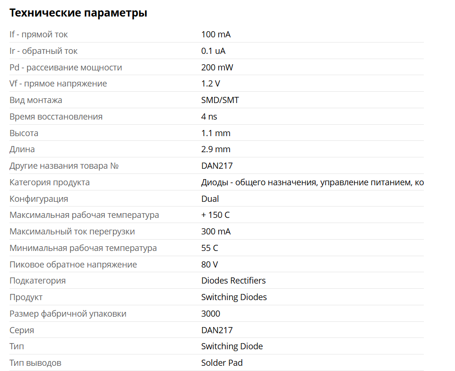Click 'Pd - рассеивание мощности' row label
The height and width of the screenshot is (371, 455).
point(66,68)
